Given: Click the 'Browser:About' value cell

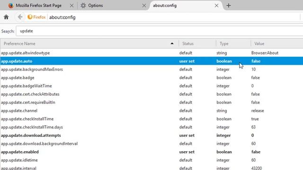Looking at the screenshot, I should 265,53.
